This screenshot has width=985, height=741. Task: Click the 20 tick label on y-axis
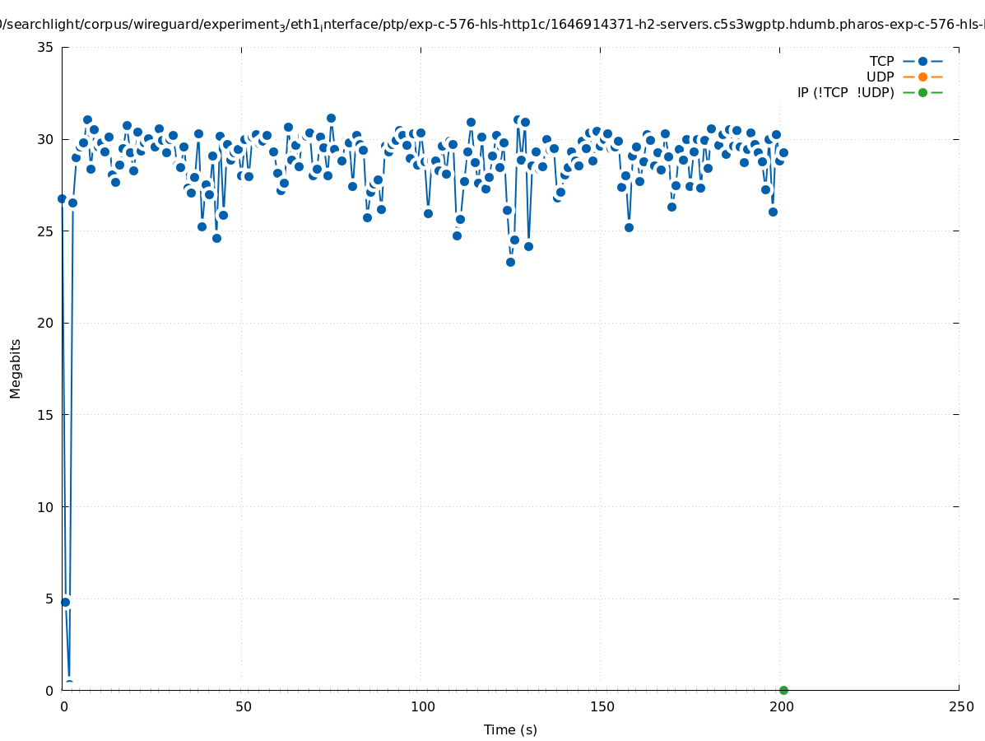[x=46, y=323]
